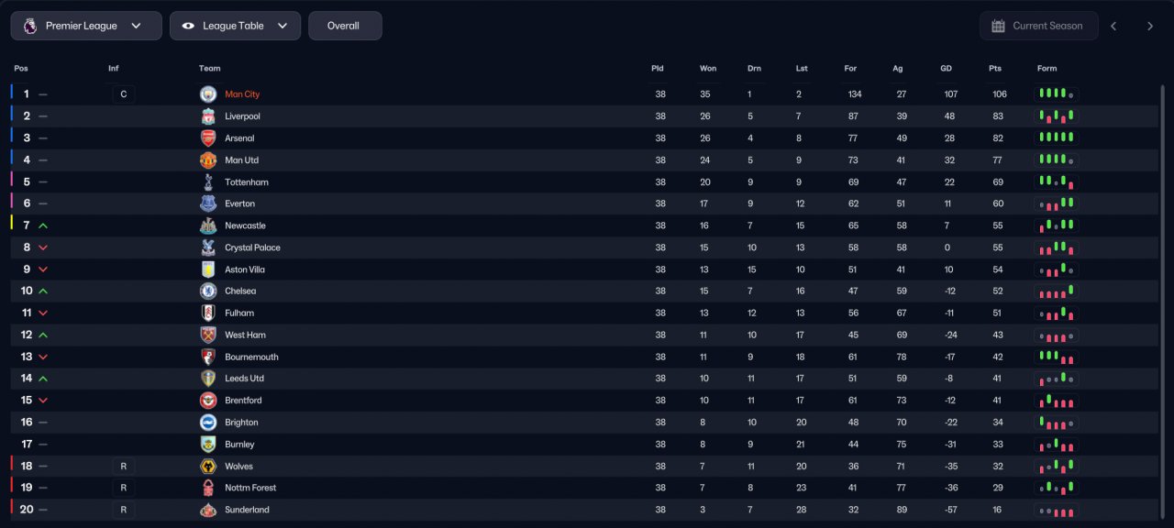Click the Man City club crest

tap(208, 94)
